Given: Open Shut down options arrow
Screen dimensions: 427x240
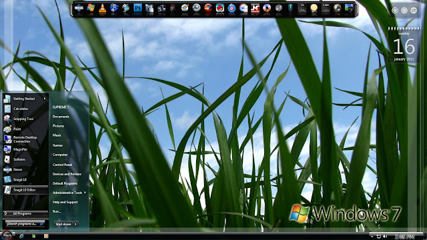Looking at the screenshot, I should click(x=75, y=224).
